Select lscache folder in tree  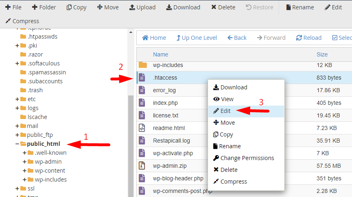click(x=37, y=117)
